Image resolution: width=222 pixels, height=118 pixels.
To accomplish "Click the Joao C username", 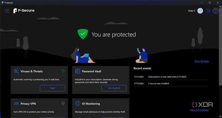I will (192, 11).
